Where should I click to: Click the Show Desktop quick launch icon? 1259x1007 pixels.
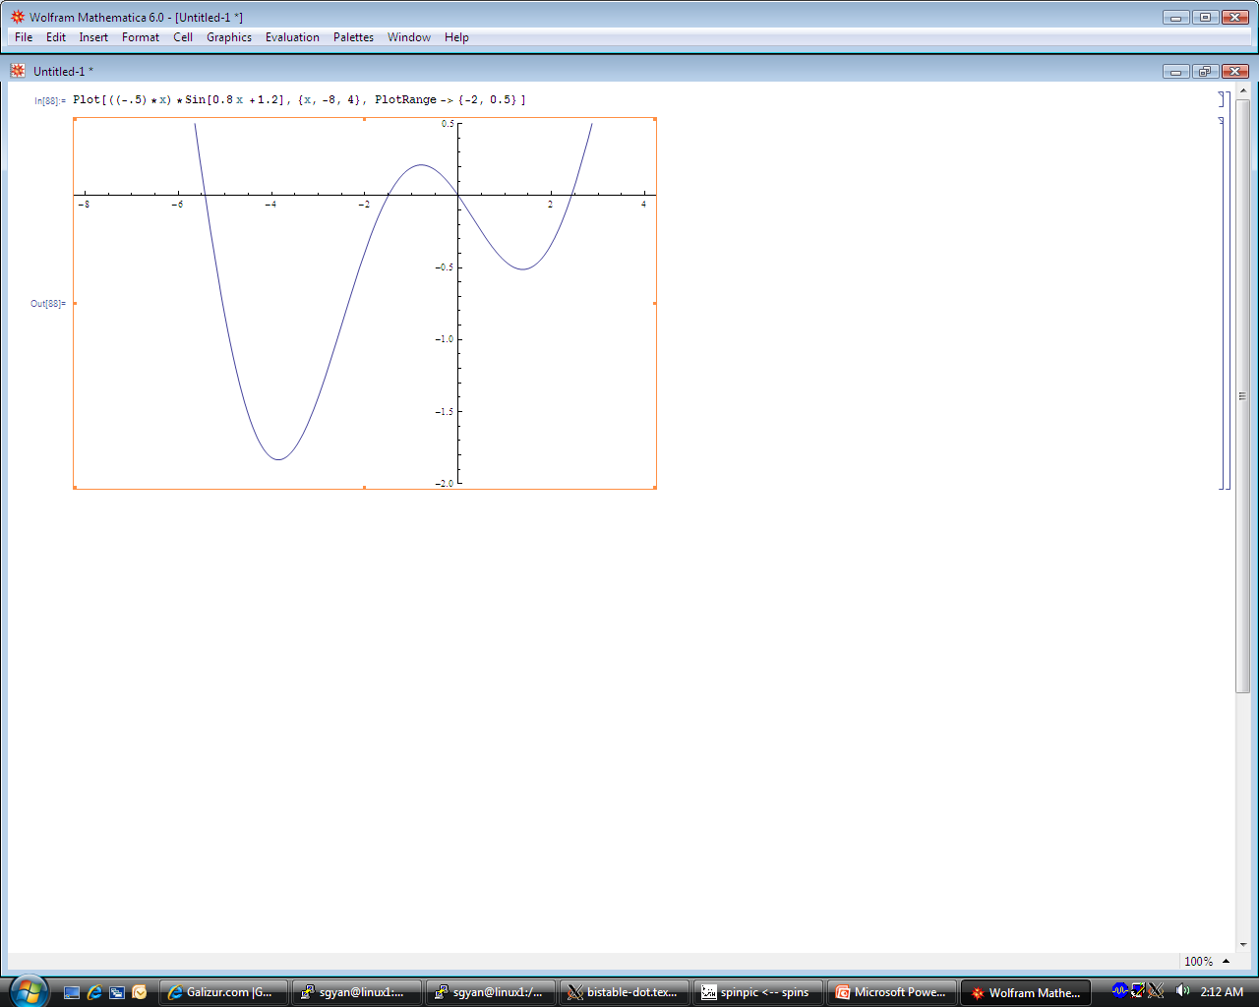pyautogui.click(x=72, y=992)
